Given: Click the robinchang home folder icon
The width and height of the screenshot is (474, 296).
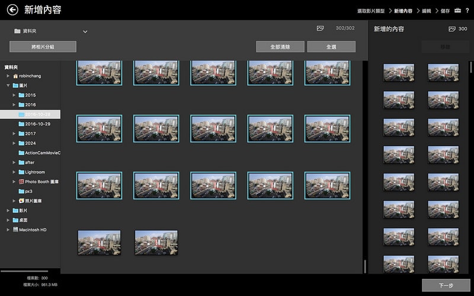Looking at the screenshot, I should click(x=15, y=76).
